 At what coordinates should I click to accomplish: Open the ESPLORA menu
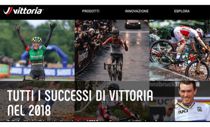click(x=182, y=11)
